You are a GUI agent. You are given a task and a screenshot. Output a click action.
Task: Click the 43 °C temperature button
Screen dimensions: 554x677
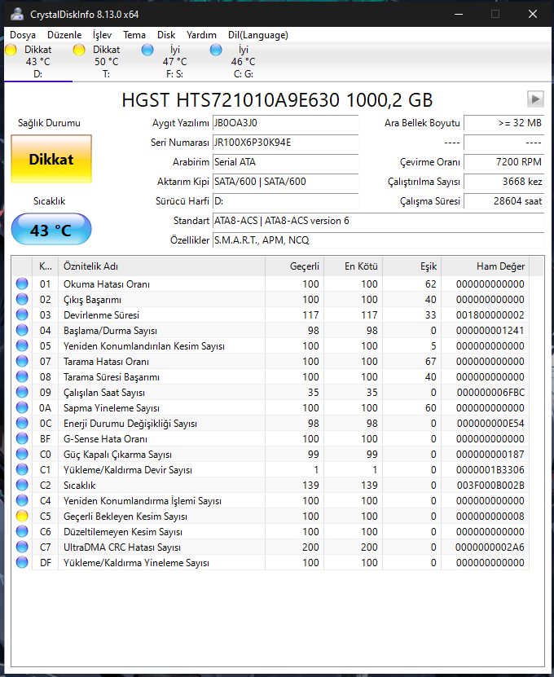click(51, 229)
